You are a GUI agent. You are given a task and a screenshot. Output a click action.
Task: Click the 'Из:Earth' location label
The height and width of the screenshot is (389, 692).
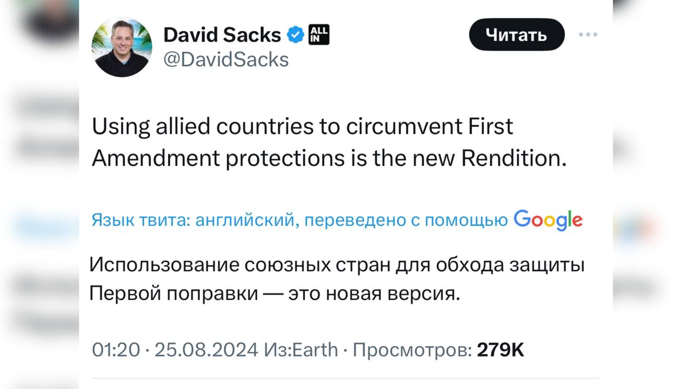coord(301,350)
